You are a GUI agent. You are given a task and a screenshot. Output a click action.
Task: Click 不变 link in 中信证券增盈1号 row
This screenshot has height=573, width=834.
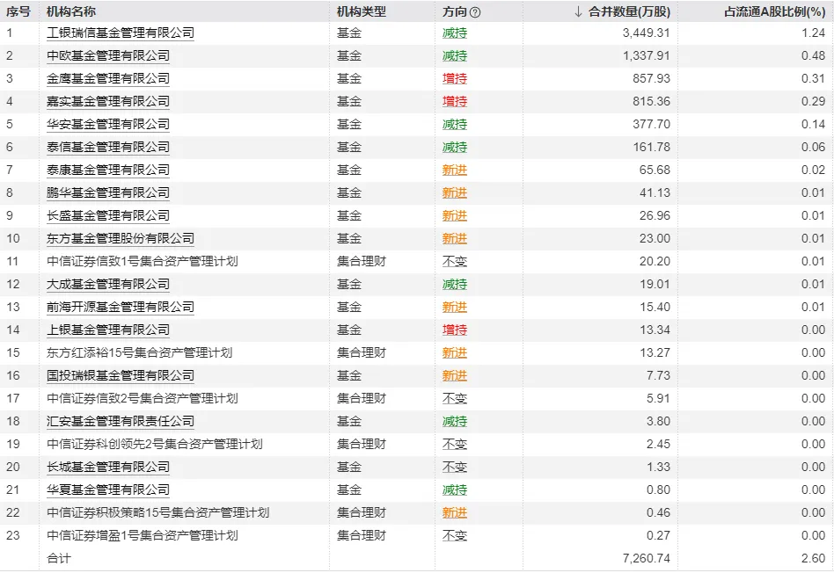(455, 536)
